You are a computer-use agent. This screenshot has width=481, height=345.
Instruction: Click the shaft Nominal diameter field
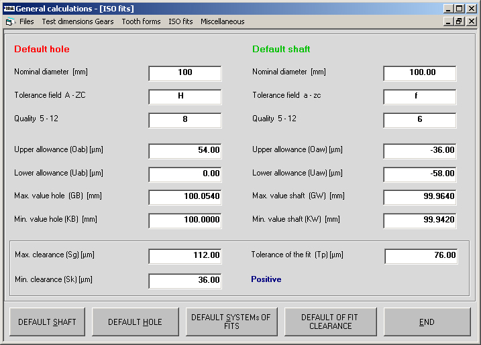point(420,73)
